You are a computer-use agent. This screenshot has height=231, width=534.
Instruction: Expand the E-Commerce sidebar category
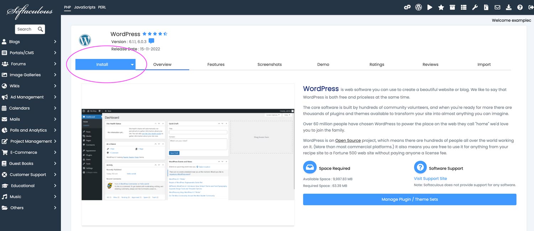pyautogui.click(x=29, y=152)
